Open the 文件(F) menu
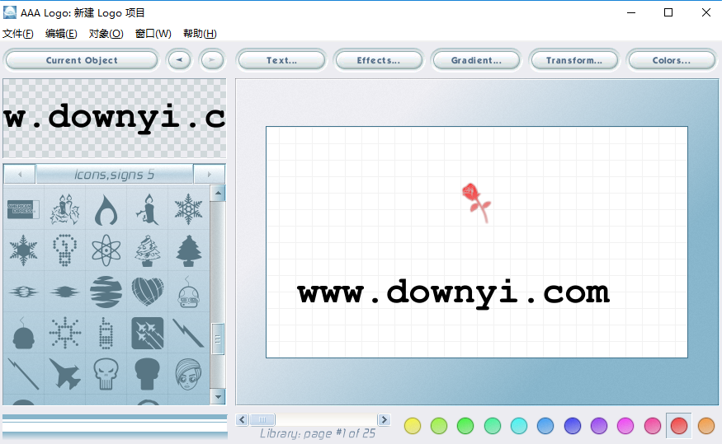 click(x=17, y=34)
